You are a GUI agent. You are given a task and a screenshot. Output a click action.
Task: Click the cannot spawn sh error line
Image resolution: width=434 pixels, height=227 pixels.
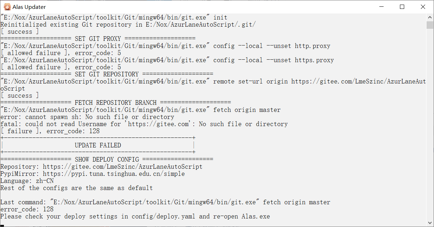pos(87,117)
